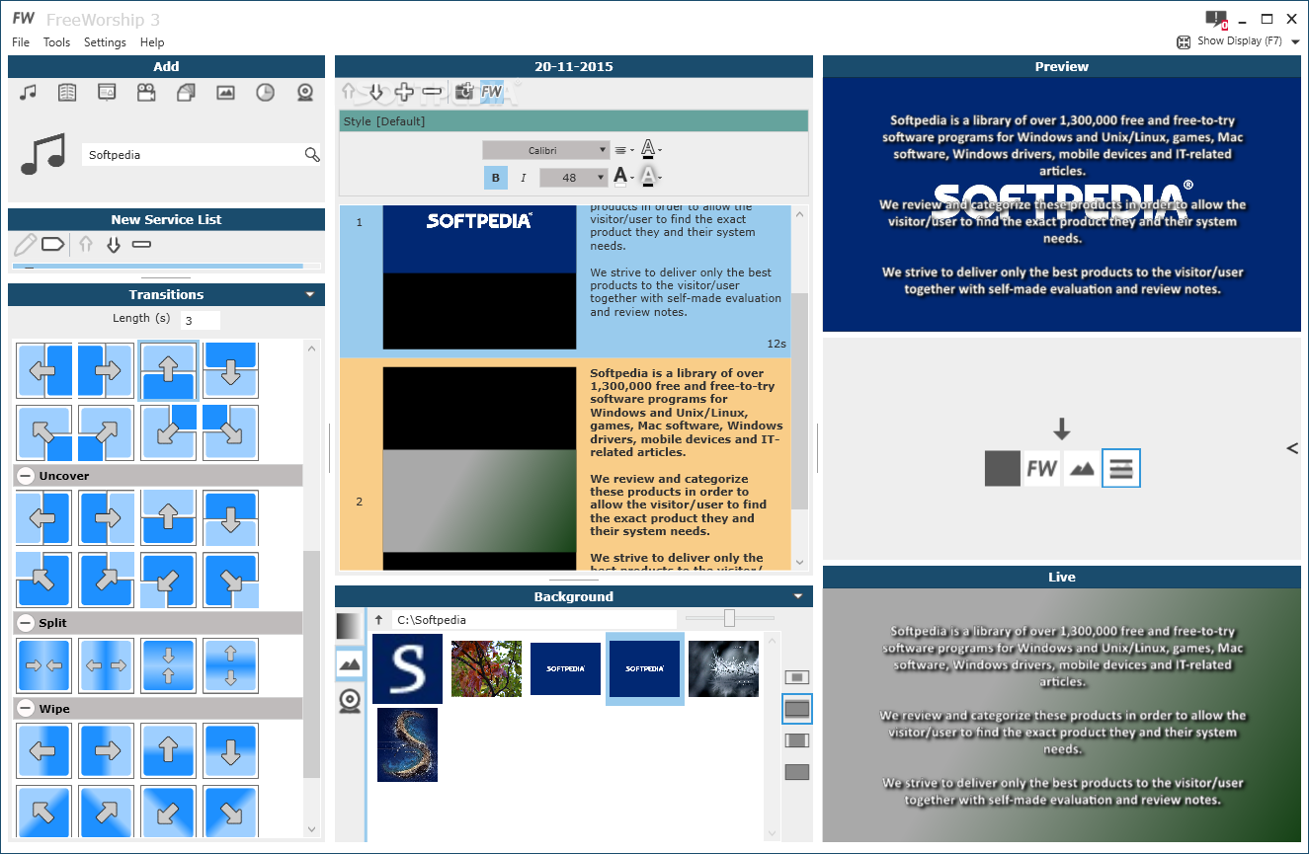Collapse the Background panel arrow

pos(798,596)
